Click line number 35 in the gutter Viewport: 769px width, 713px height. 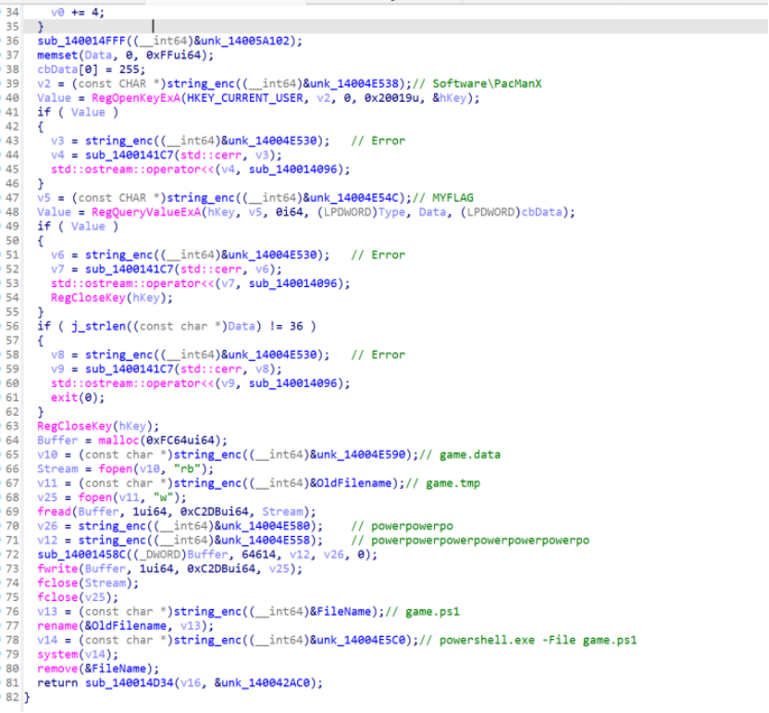click(x=12, y=27)
